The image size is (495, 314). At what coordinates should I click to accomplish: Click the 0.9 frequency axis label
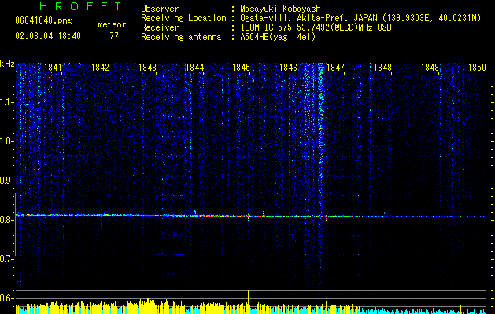6,181
